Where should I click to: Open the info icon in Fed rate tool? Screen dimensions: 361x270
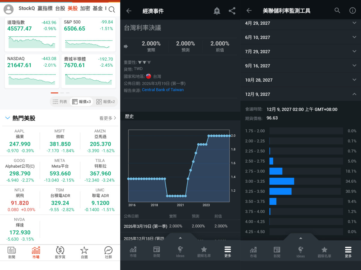point(352,10)
